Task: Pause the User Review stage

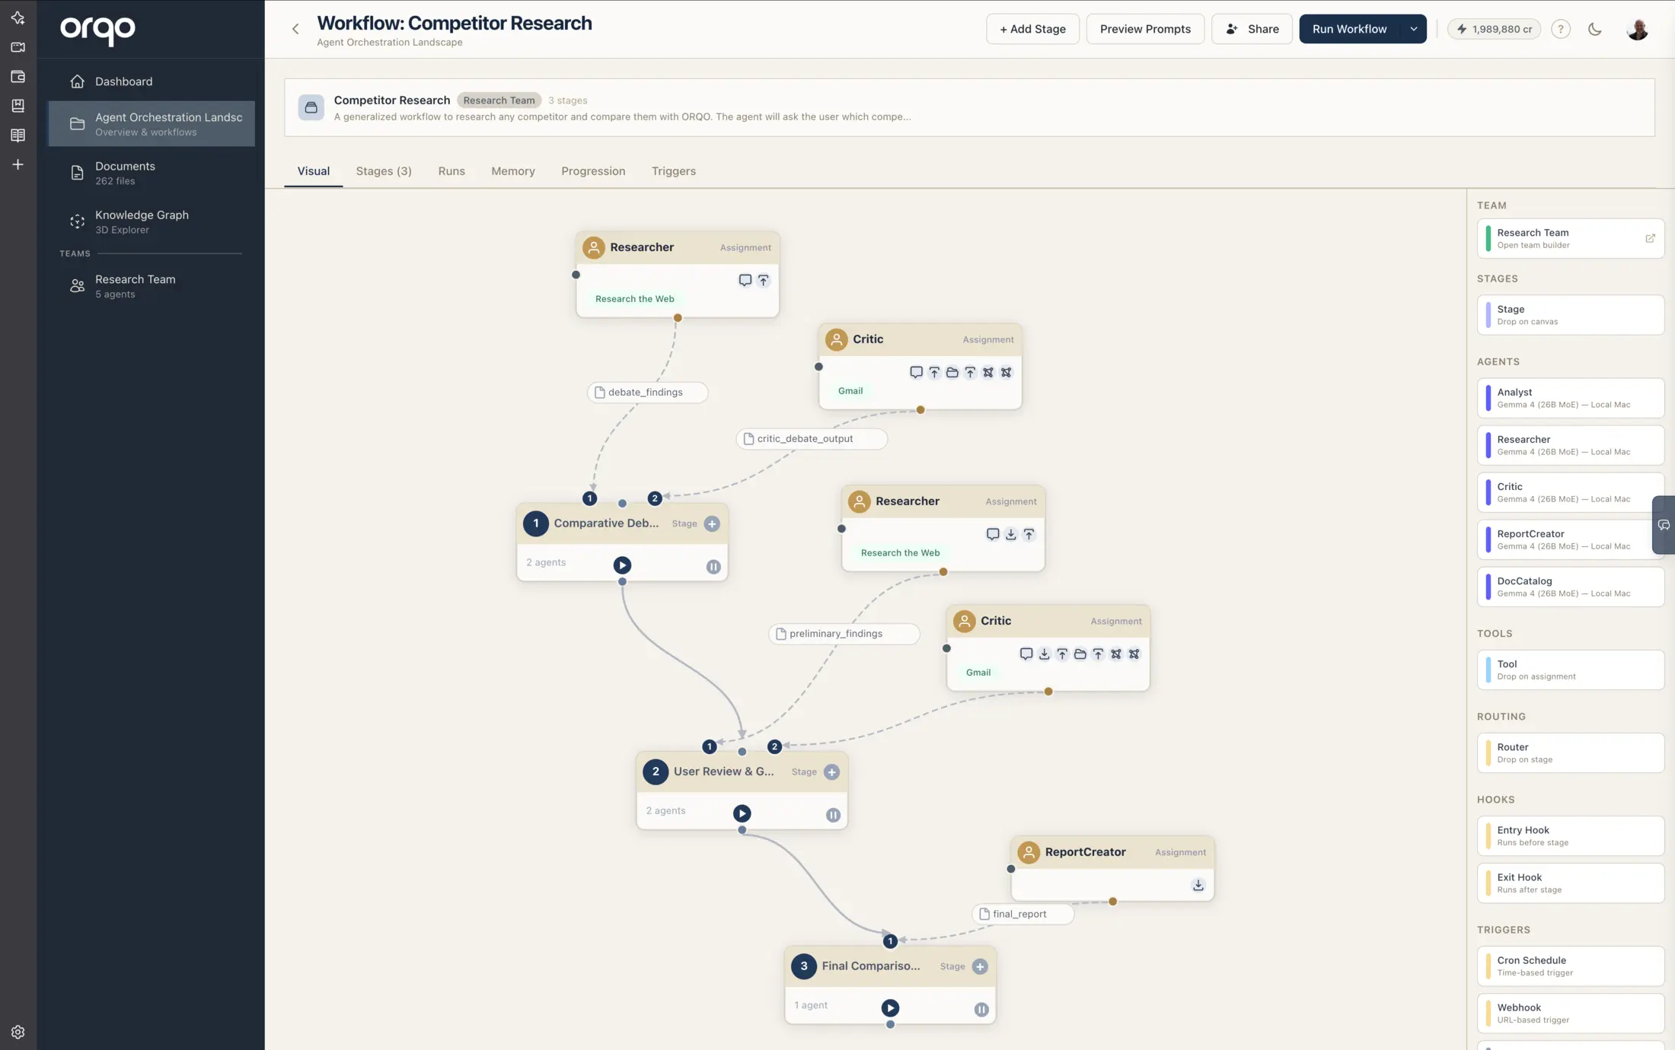Action: pyautogui.click(x=833, y=815)
